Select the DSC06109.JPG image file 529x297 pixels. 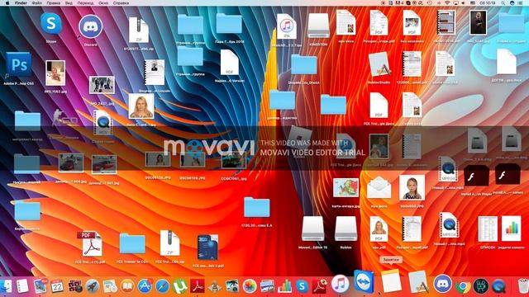[193, 159]
